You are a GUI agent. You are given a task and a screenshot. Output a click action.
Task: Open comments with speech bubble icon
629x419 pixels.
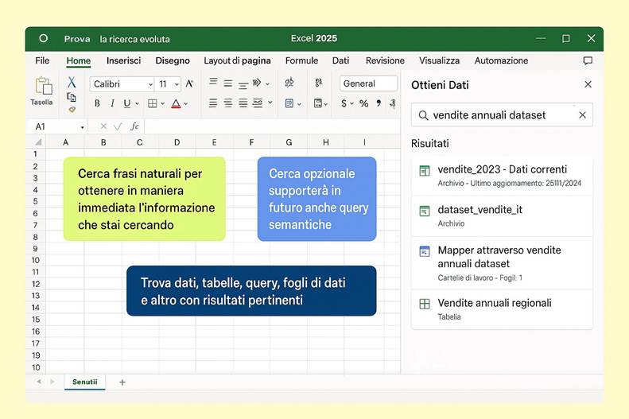coord(588,60)
